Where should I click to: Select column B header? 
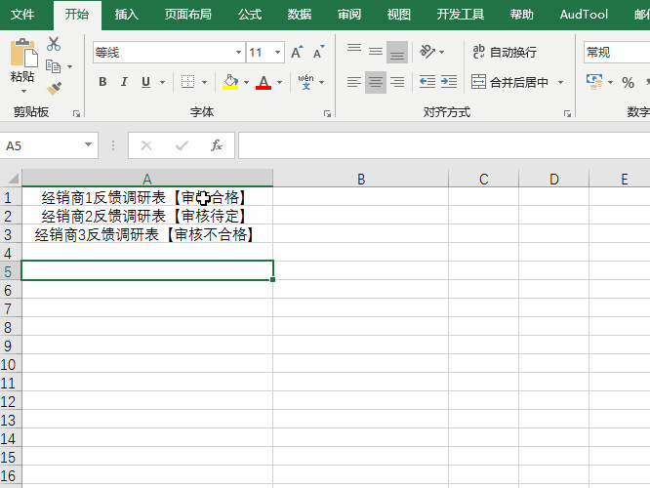361,179
